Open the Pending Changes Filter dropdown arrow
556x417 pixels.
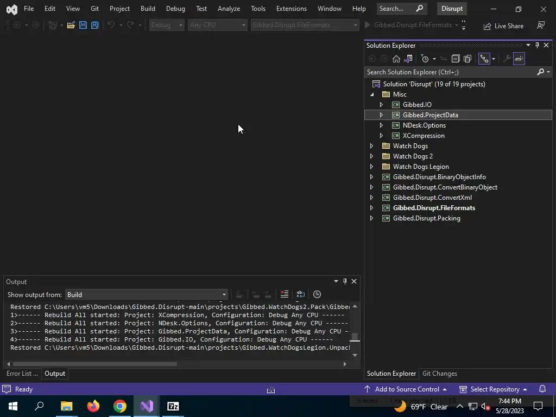coord(434,59)
